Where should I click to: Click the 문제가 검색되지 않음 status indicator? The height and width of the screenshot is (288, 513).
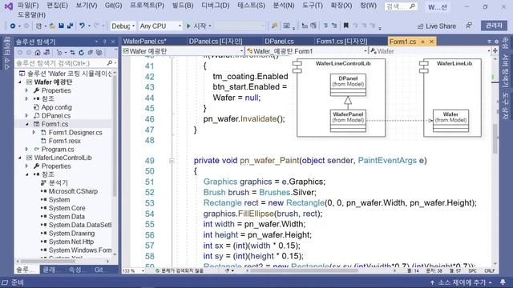tap(180, 270)
